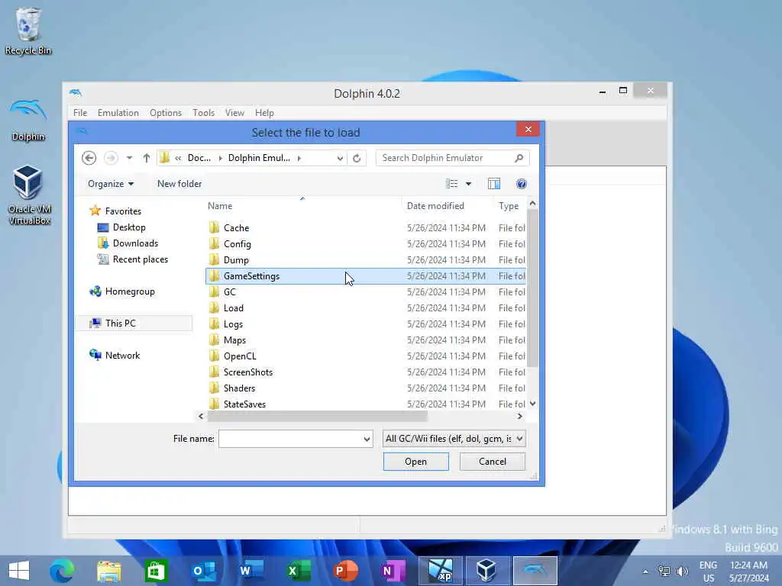The width and height of the screenshot is (782, 586).
Task: Click the Open button
Action: 416,462
